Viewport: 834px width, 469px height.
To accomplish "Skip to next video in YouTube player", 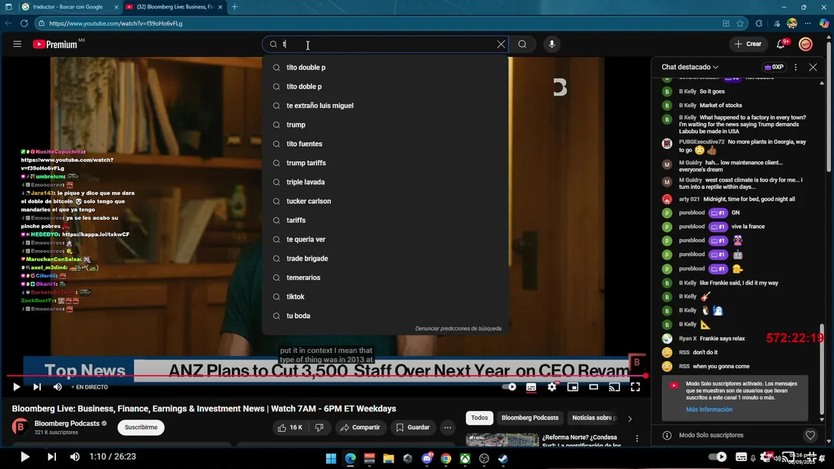I will pos(37,387).
